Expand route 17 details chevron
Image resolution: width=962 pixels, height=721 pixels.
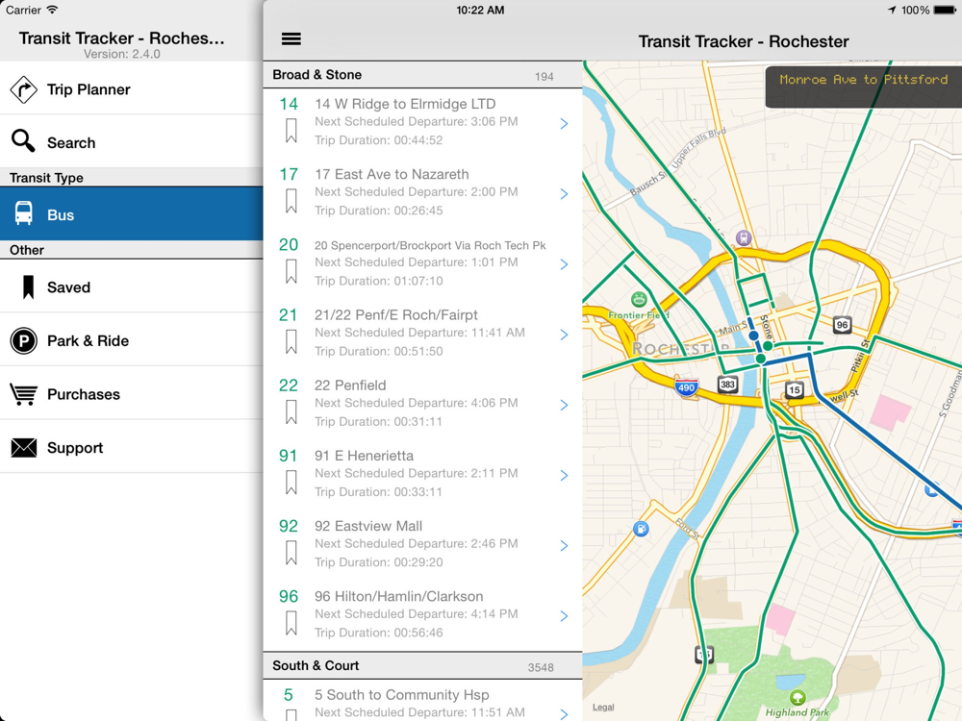coord(564,194)
